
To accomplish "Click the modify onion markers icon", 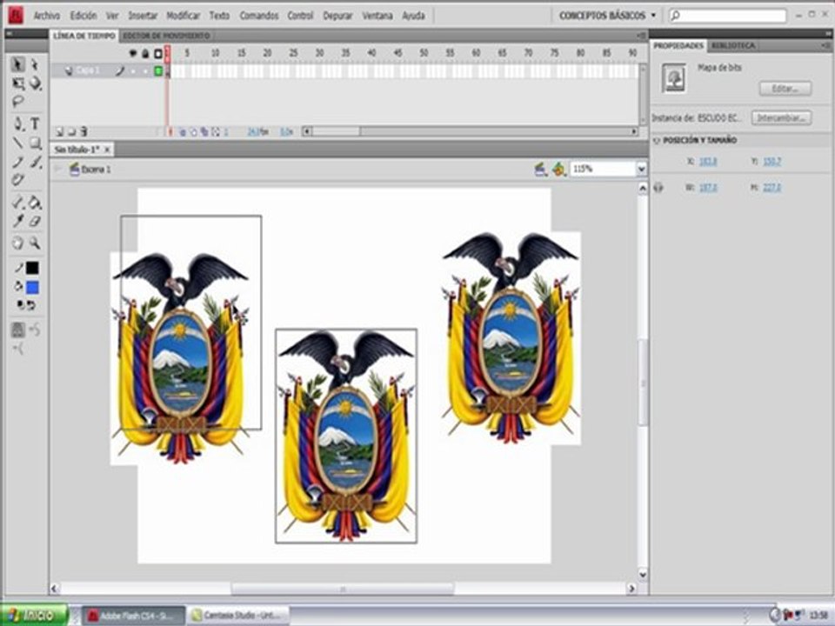I will [215, 131].
